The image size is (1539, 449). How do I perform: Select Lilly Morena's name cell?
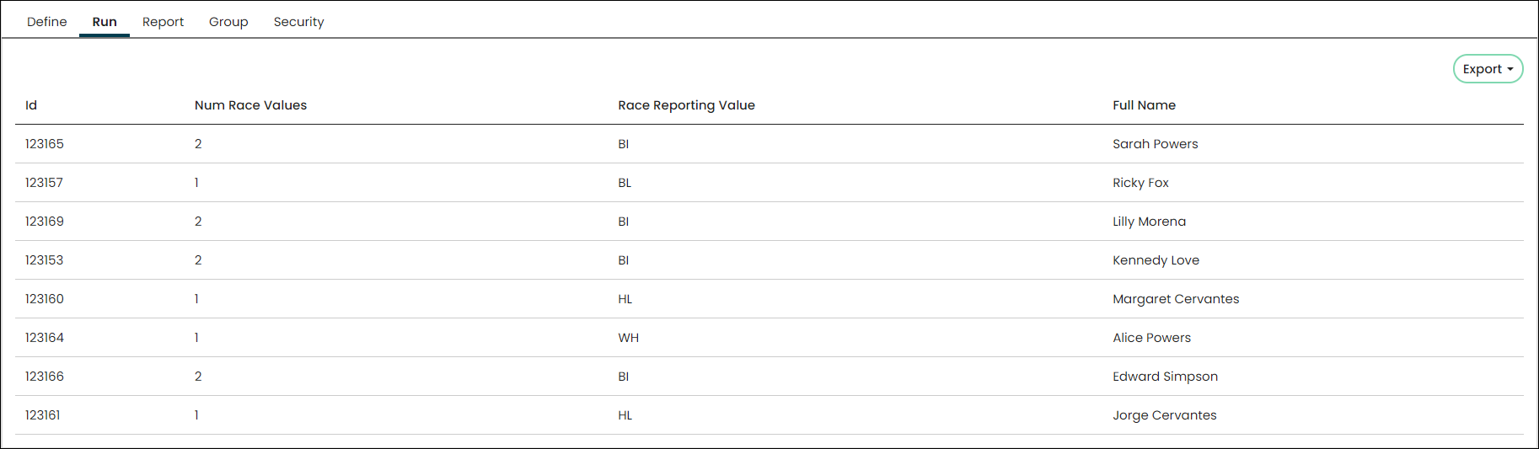click(1149, 222)
